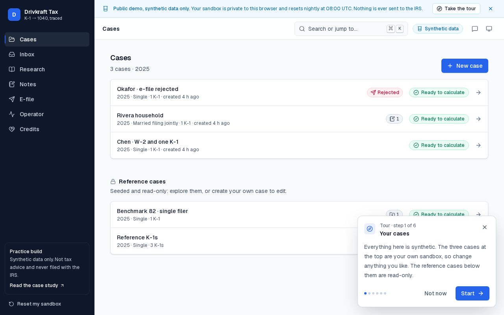Image resolution: width=504 pixels, height=315 pixels.
Task: Click Chen's Ready to calculate badge
Action: coord(439,145)
